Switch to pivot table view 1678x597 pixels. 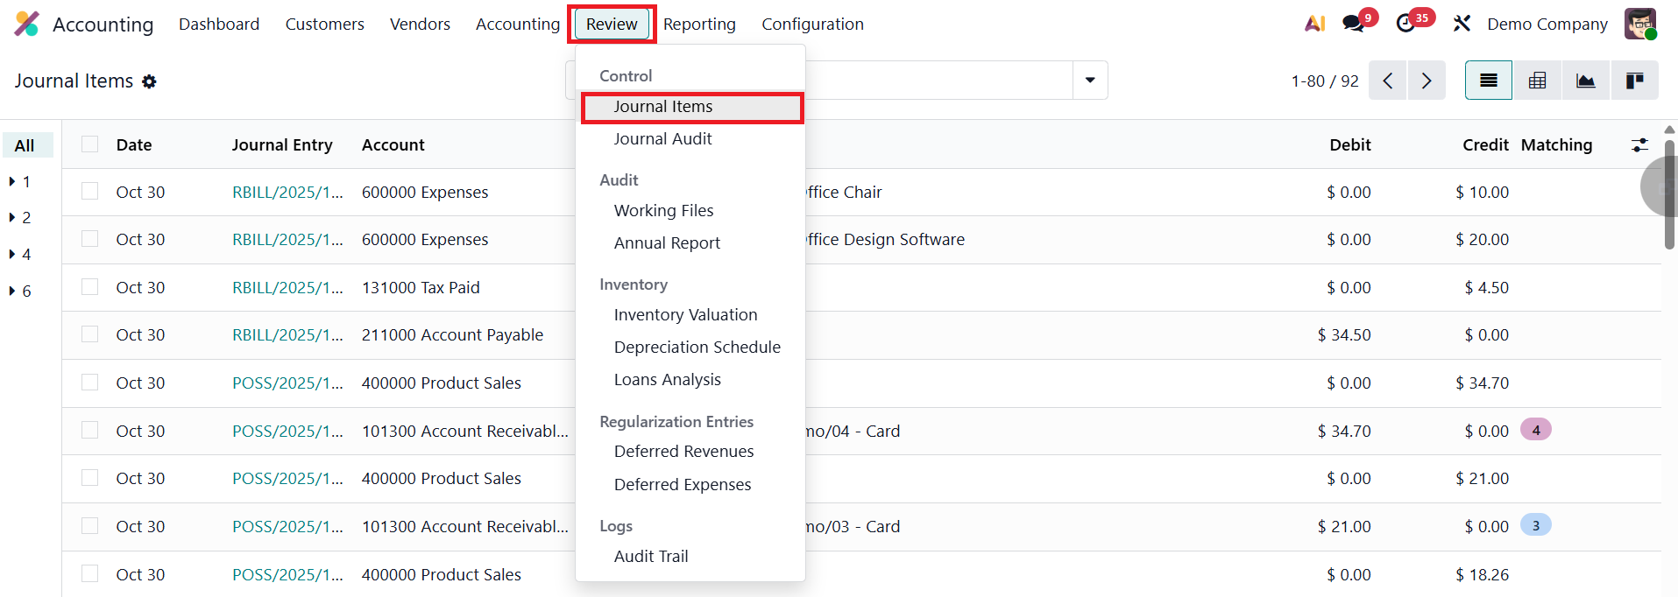coord(1537,81)
